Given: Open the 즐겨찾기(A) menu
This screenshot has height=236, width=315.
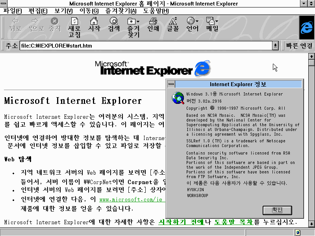Looking at the screenshot, I should point(121,11).
